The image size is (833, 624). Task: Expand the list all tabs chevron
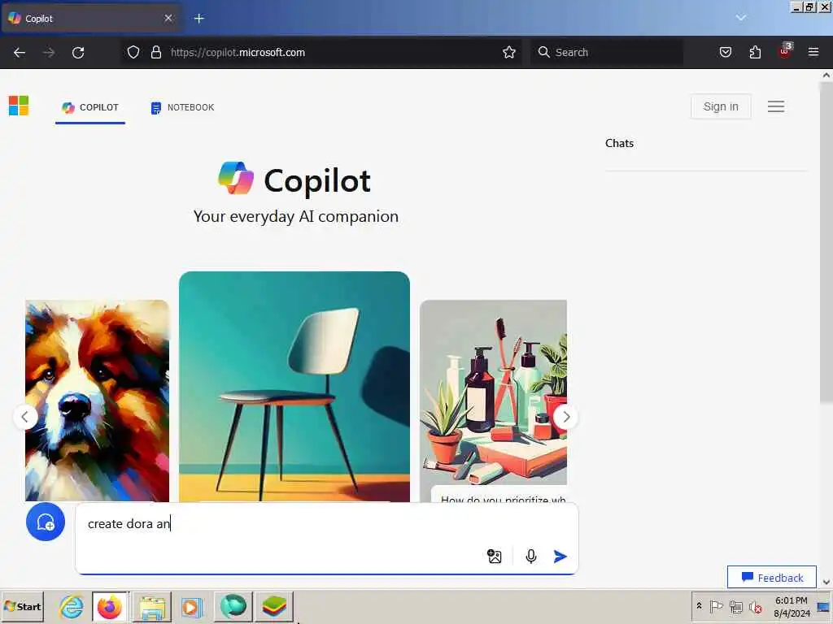coord(740,18)
